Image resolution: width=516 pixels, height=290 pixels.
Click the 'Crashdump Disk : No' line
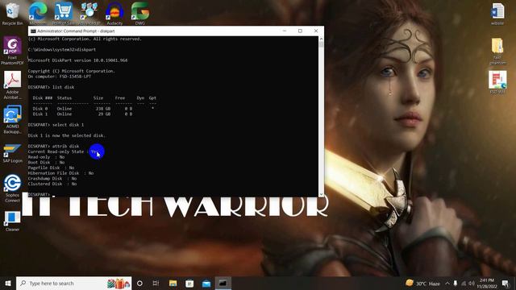[52, 179]
